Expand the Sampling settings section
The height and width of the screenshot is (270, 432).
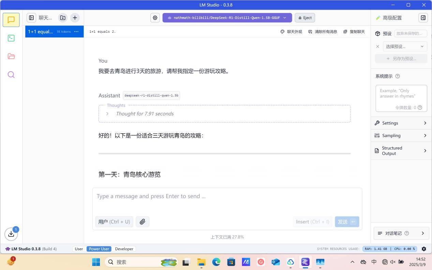pos(401,136)
